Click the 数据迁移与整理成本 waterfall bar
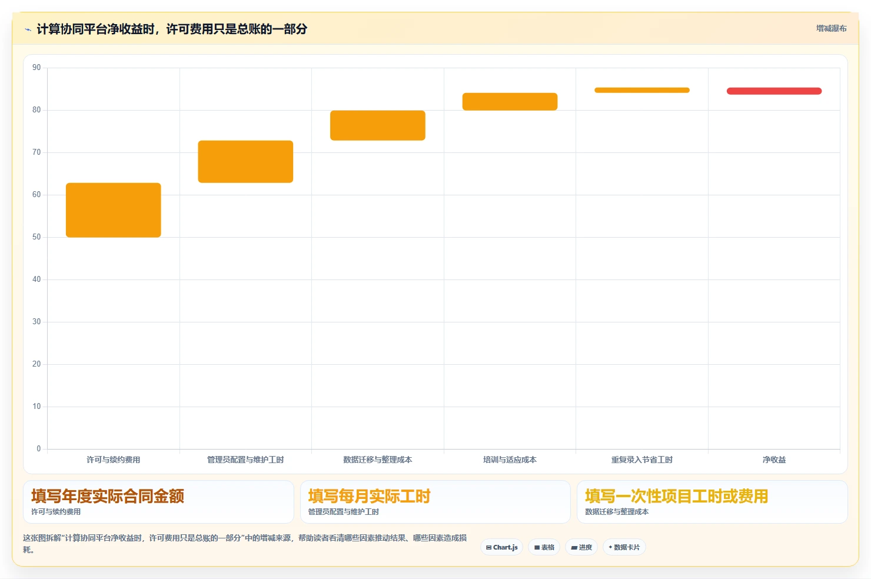 [378, 125]
